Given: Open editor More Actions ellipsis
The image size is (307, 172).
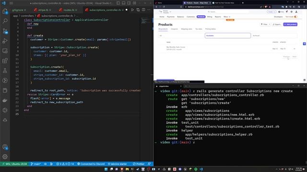Looking at the screenshot, I should 149,10.
